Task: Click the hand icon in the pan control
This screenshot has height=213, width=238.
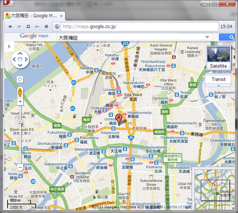Action: coord(20,59)
